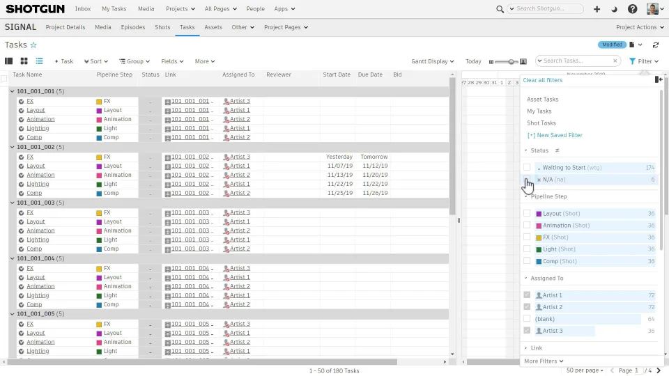
Task: Open the More Filters dropdown
Action: coord(544,361)
